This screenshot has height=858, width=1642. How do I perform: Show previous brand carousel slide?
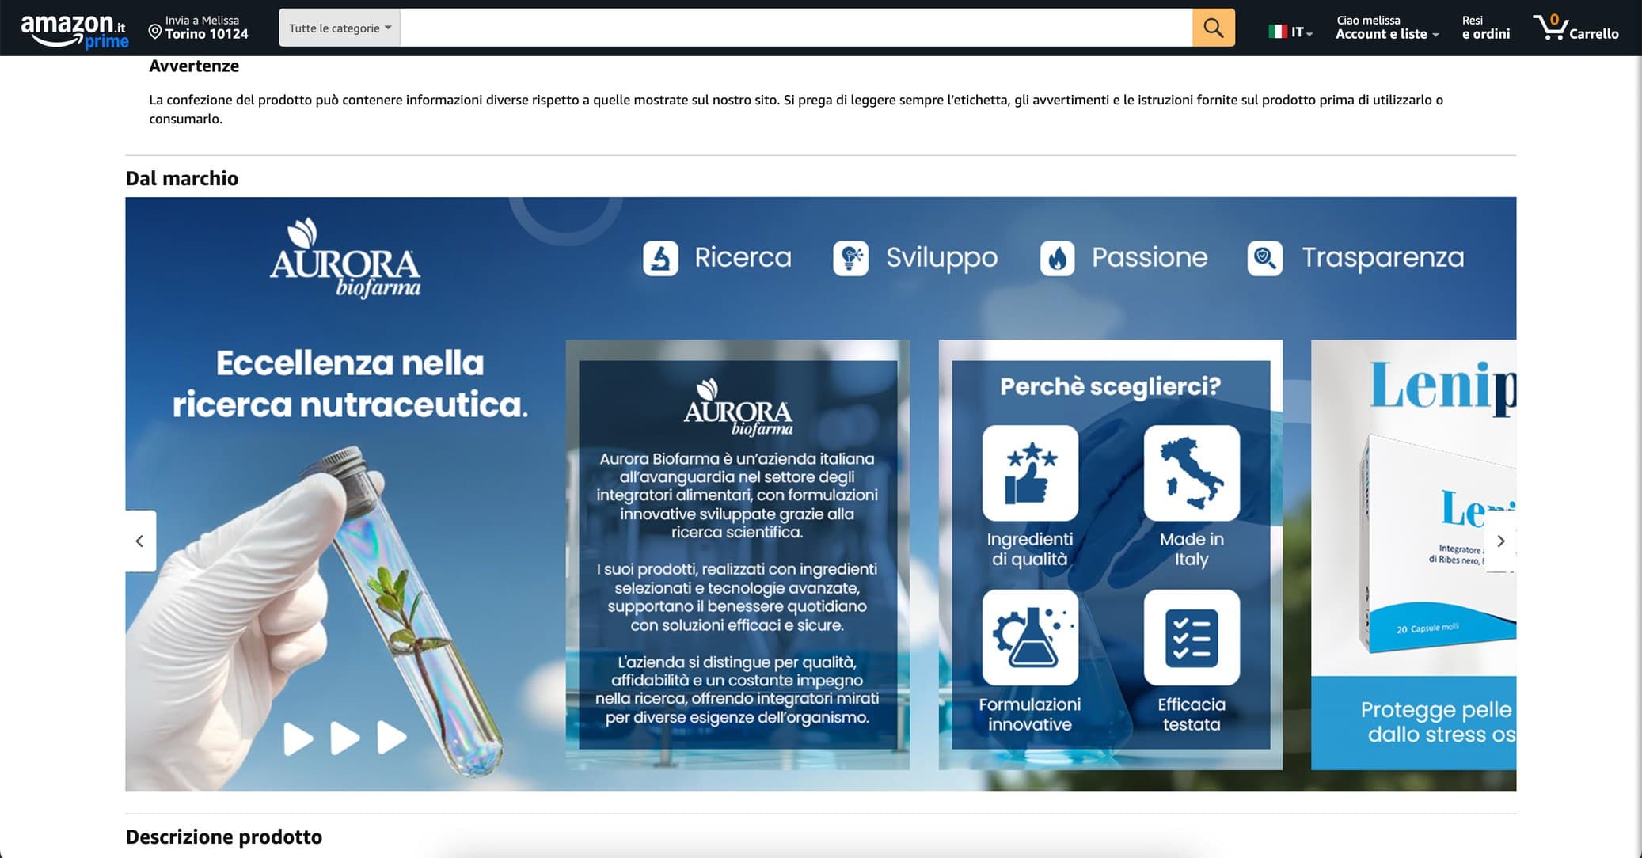tap(140, 541)
